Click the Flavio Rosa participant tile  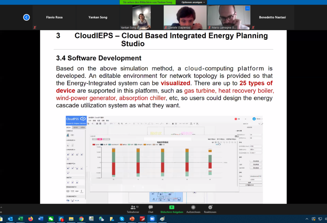54,18
